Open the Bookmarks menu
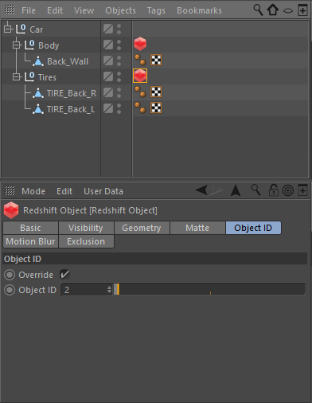Screen dimensions: 312x403 199,10
